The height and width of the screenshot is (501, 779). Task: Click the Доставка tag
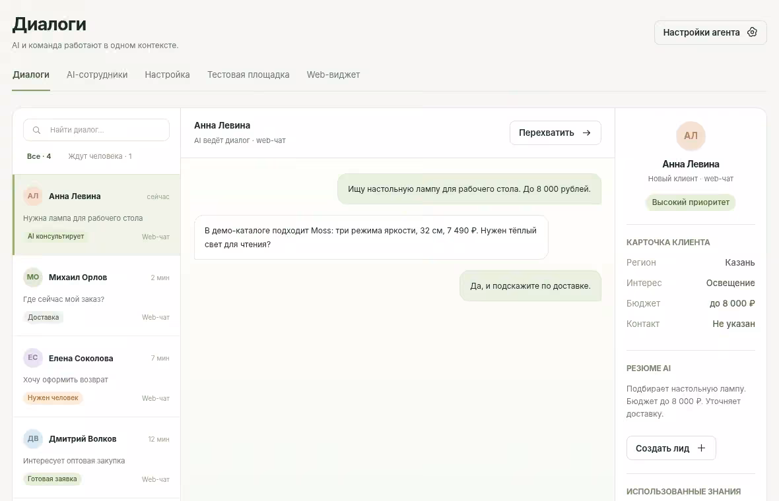click(x=43, y=318)
